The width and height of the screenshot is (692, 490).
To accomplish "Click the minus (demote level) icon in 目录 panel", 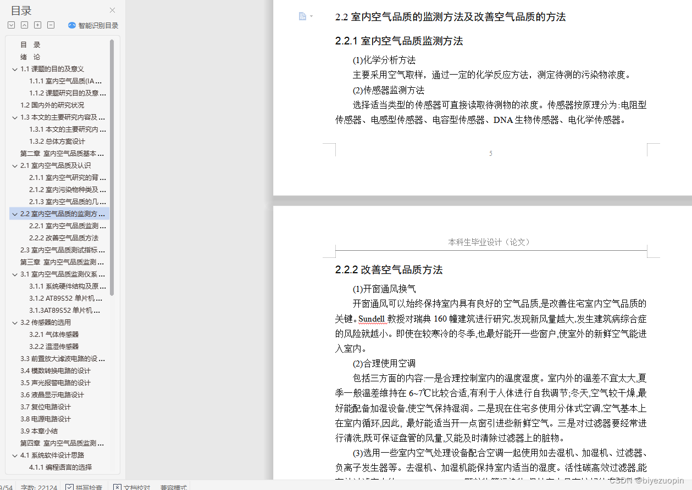I will click(x=51, y=25).
